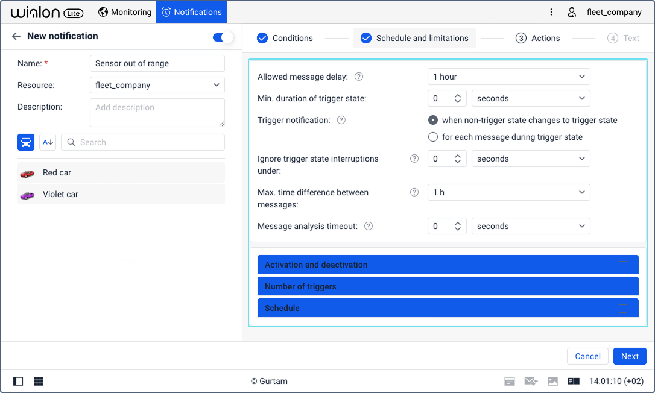Open the Resource dropdown showing fleet_company

[157, 85]
